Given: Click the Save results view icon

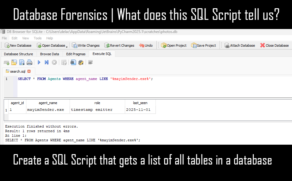Looking at the screenshot, I should tap(64, 62).
